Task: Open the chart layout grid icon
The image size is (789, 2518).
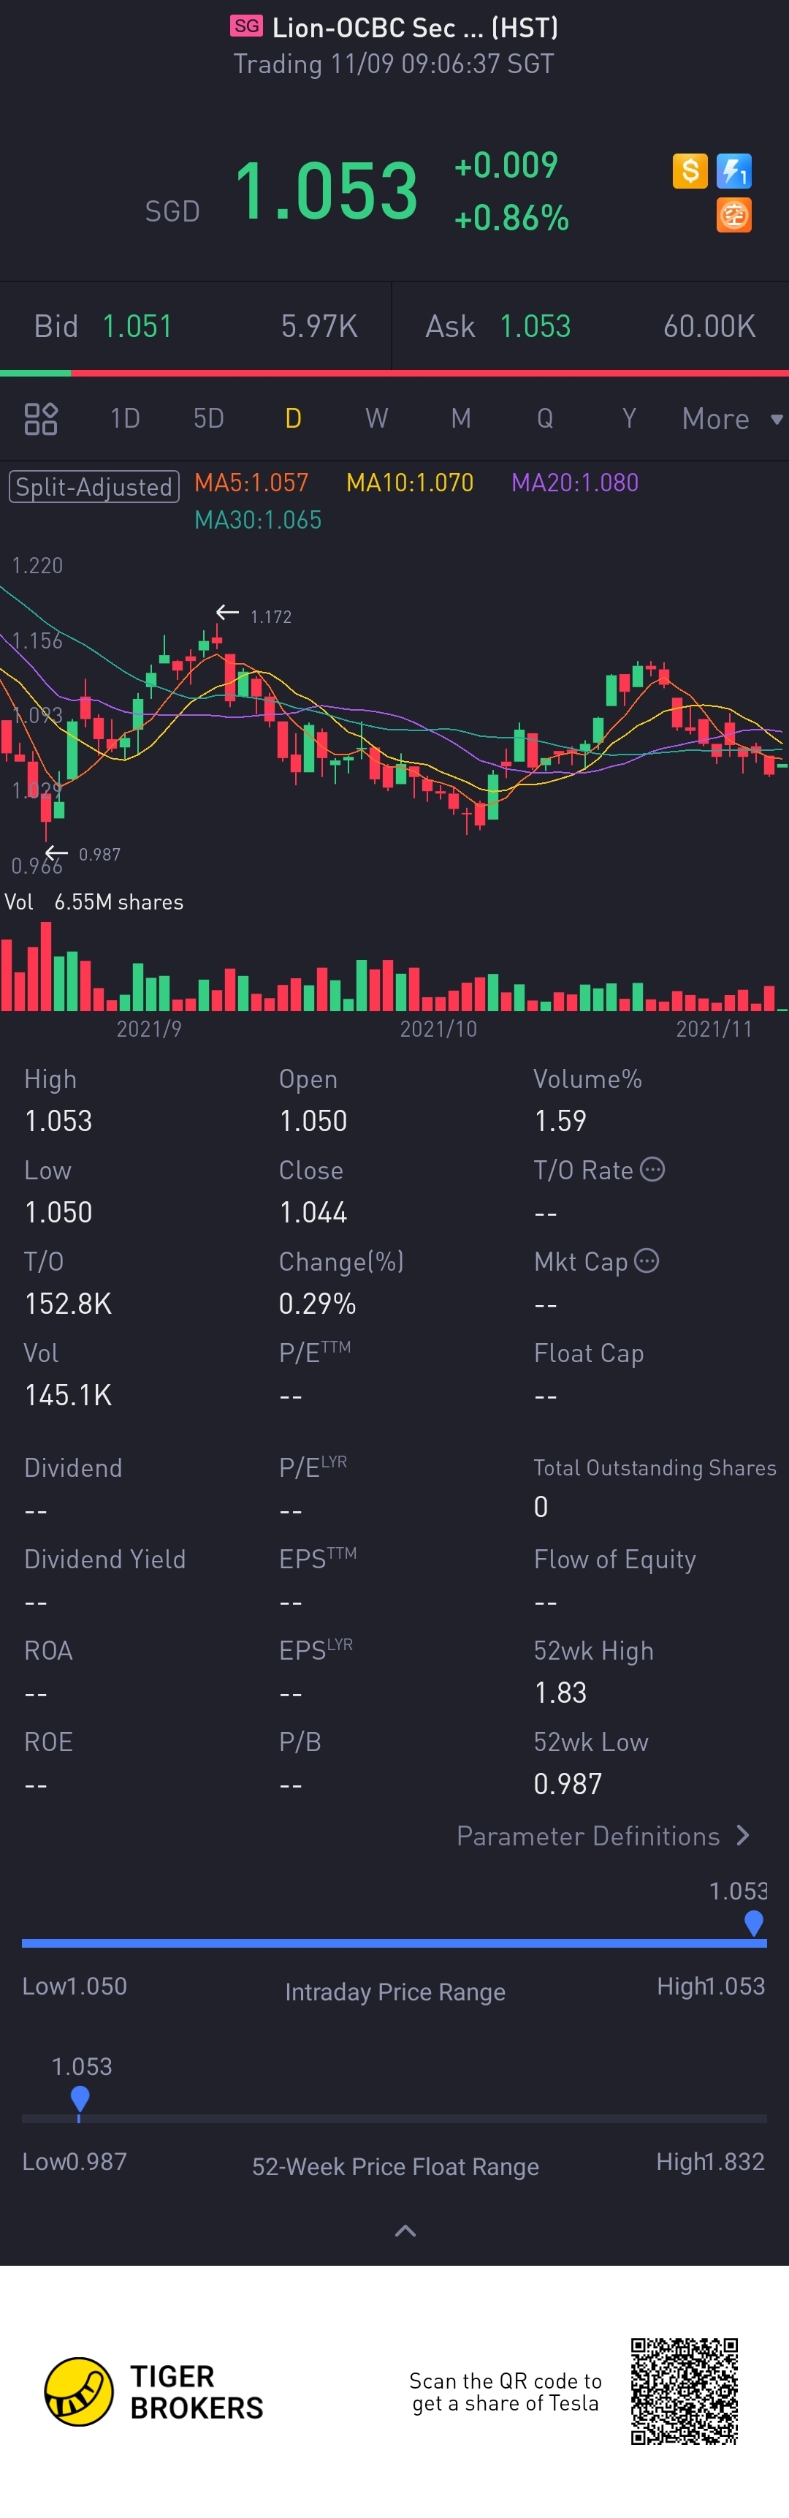Action: [41, 418]
